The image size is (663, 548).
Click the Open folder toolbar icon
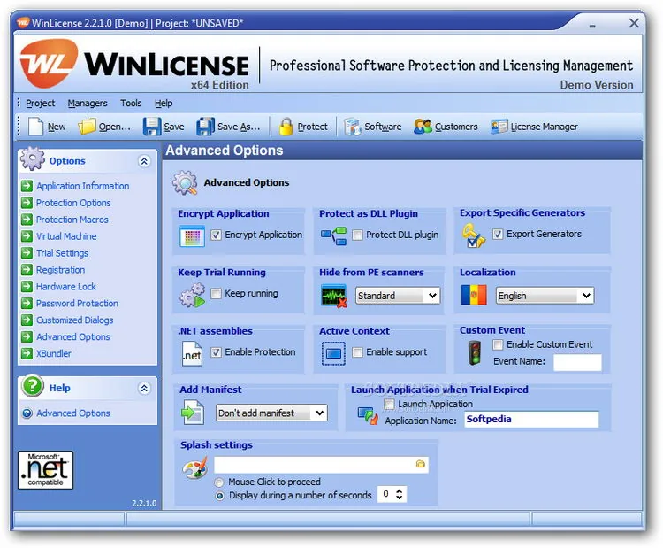(88, 127)
